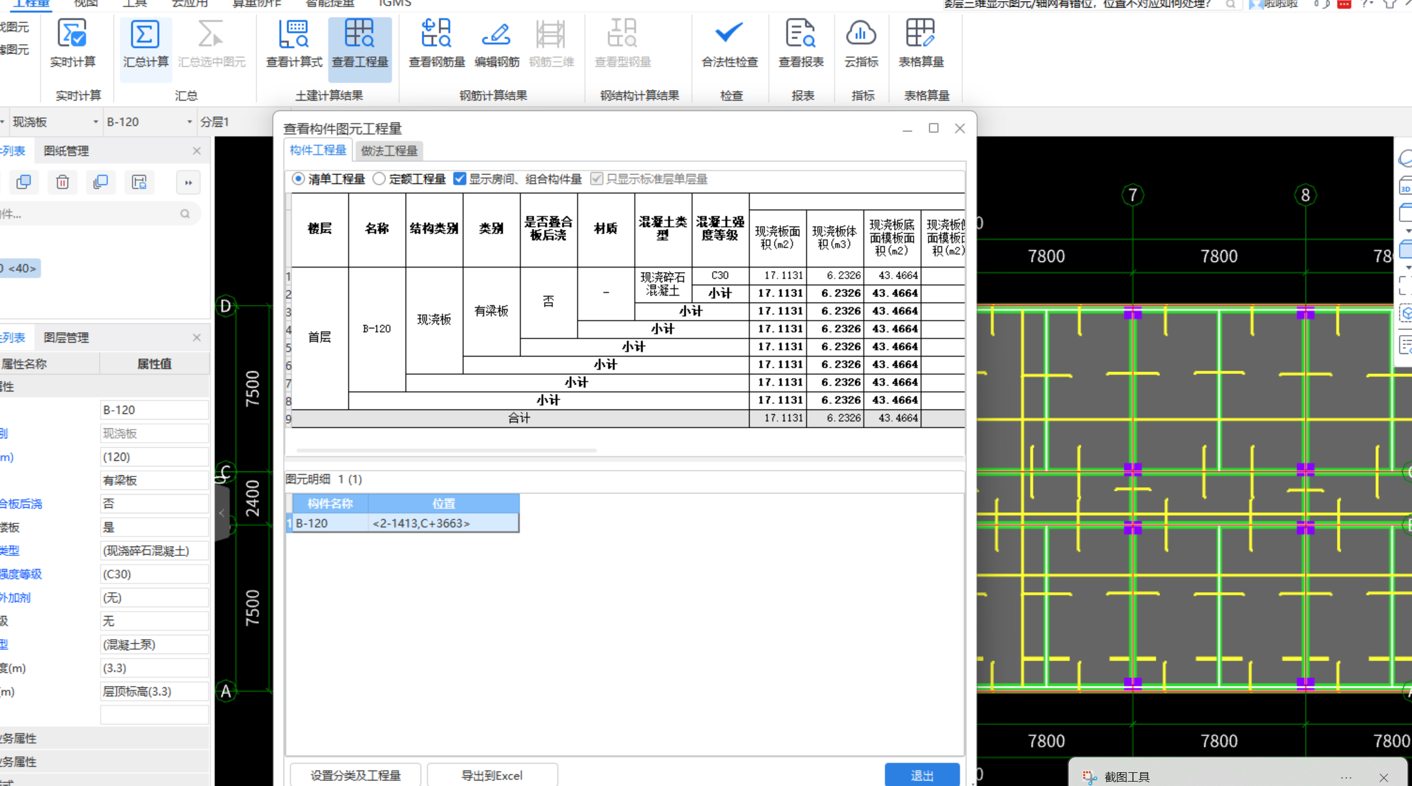The width and height of the screenshot is (1412, 786).
Task: Click the C30 cell in quantities table
Action: (x=720, y=275)
